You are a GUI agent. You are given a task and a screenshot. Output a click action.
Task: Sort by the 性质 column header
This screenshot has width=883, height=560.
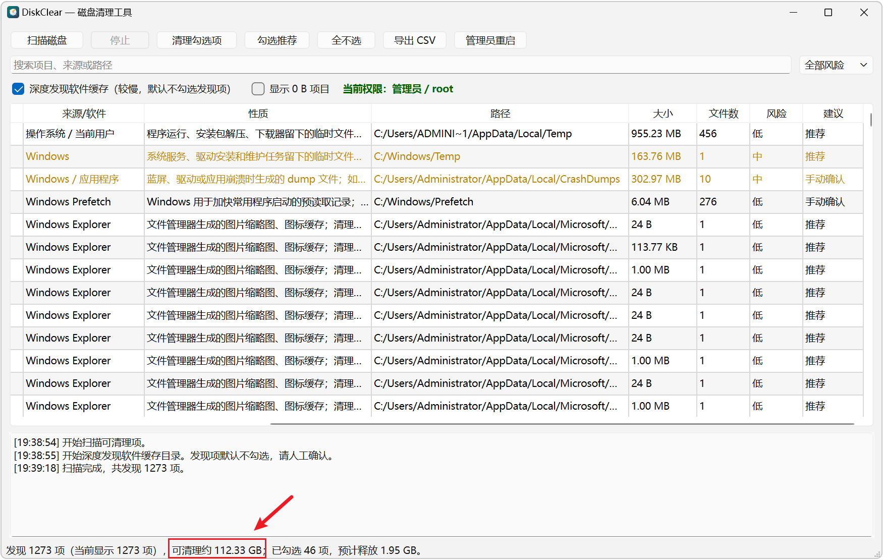pos(258,114)
